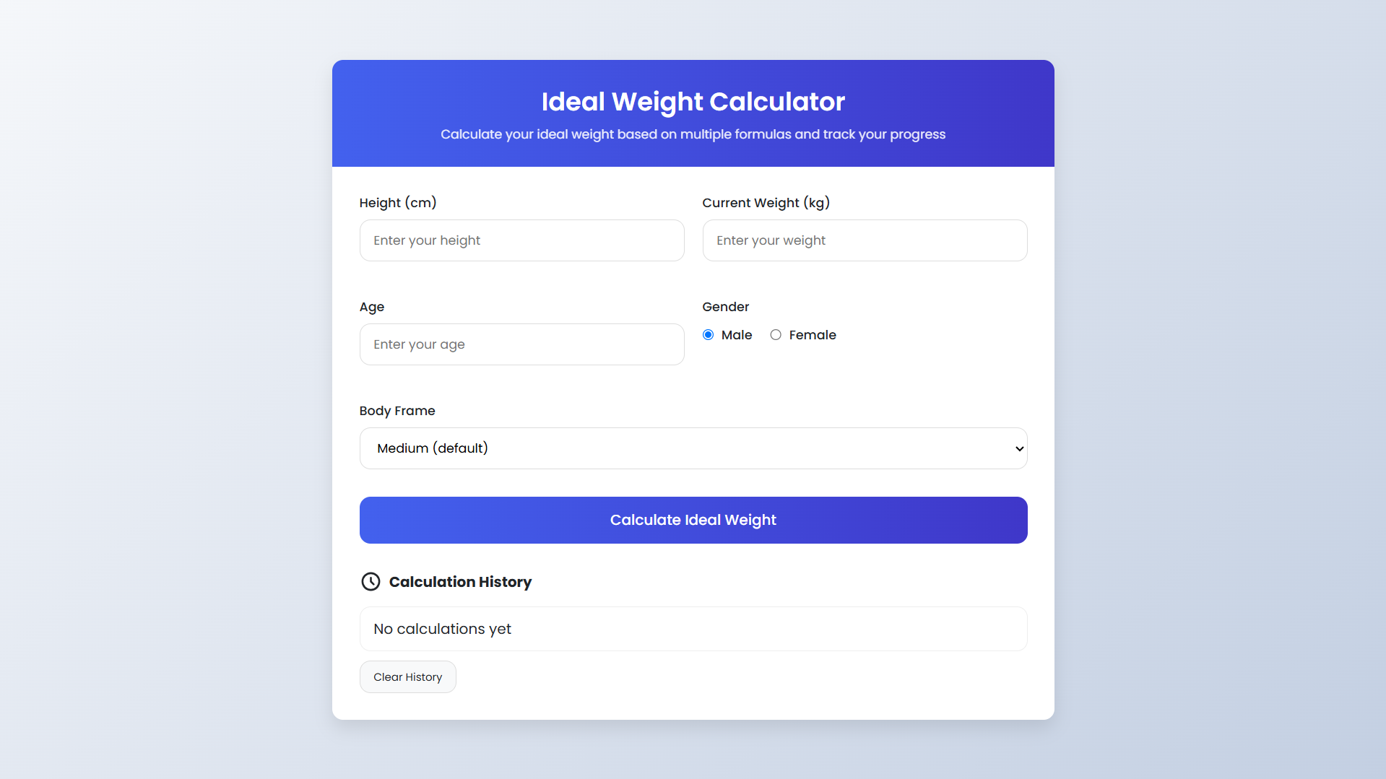This screenshot has height=779, width=1386.
Task: Select the Female radio button
Action: point(776,335)
